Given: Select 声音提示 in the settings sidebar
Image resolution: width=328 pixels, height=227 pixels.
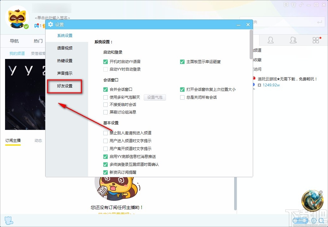Looking at the screenshot, I should point(65,73).
